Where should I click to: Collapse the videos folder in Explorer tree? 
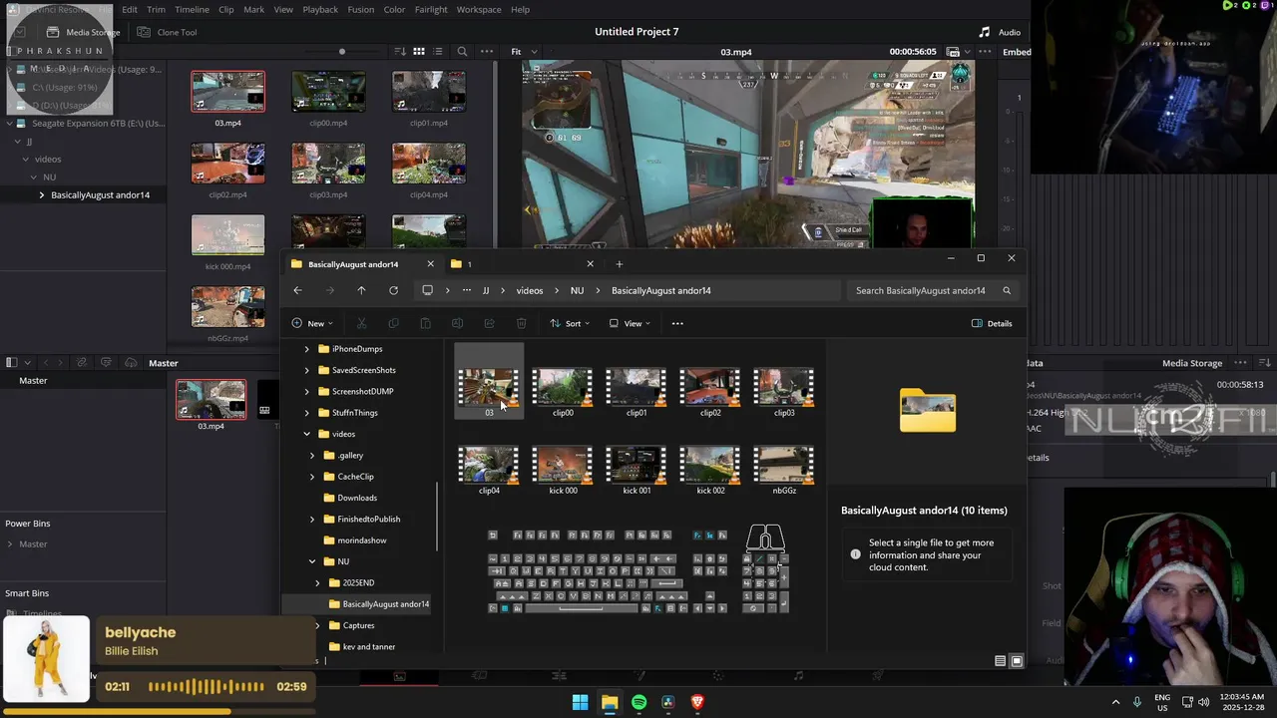[307, 434]
